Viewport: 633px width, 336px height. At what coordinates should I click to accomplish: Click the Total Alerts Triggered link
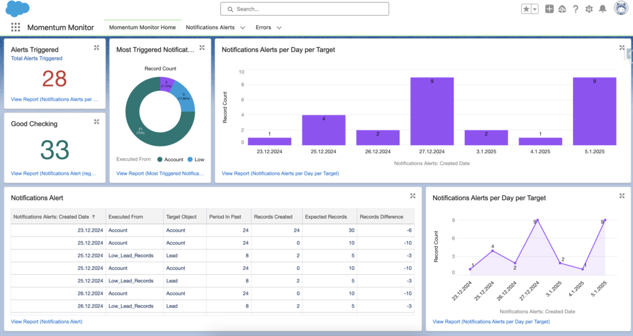pyautogui.click(x=36, y=59)
